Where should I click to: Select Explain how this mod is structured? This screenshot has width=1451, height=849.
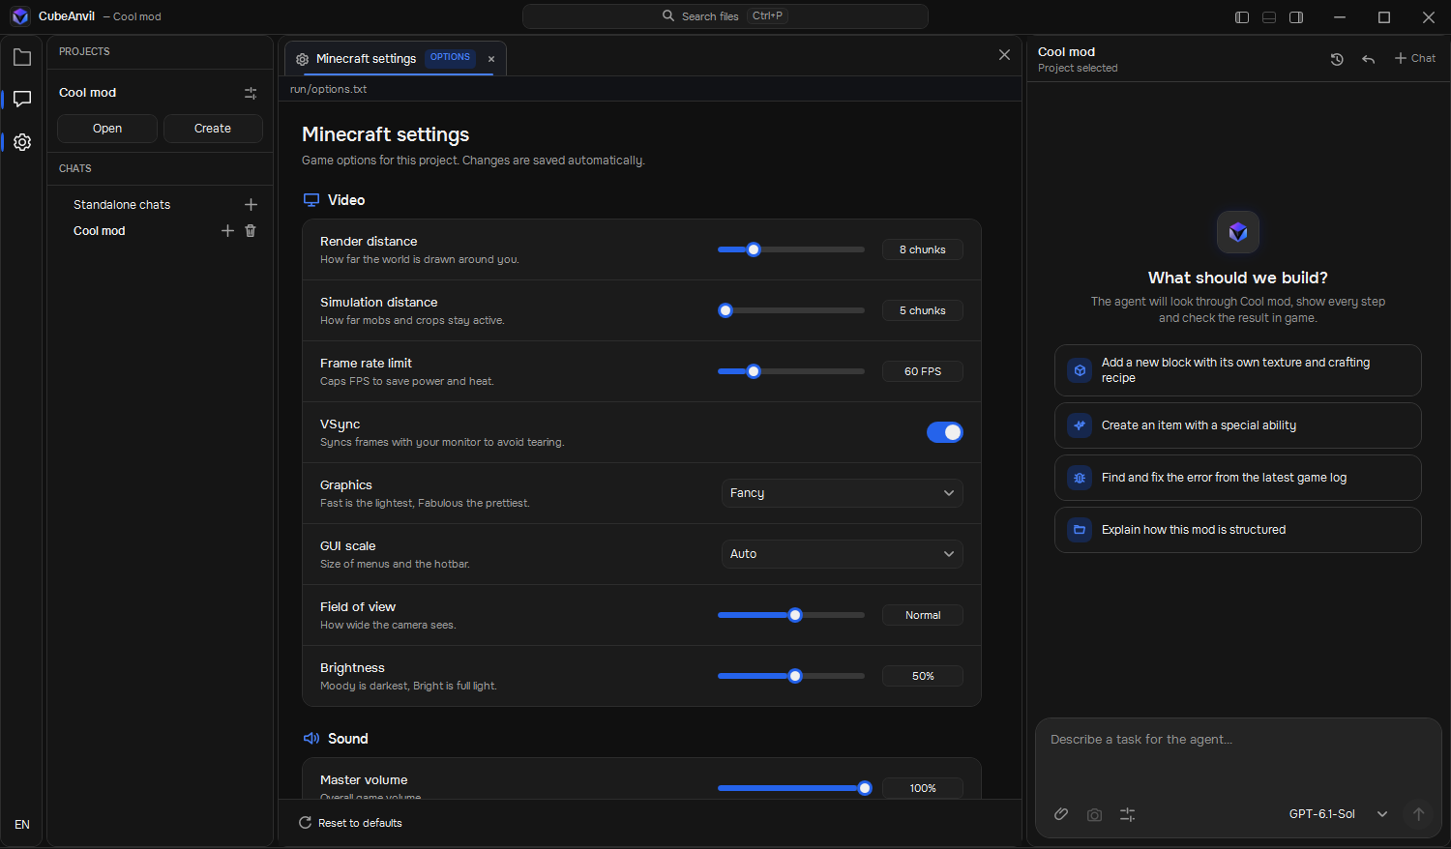pyautogui.click(x=1237, y=530)
